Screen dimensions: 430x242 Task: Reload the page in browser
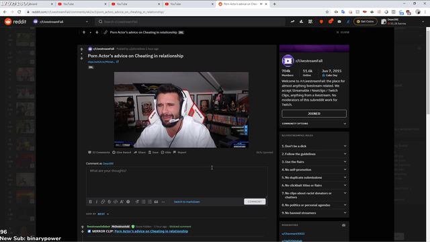(x=19, y=12)
